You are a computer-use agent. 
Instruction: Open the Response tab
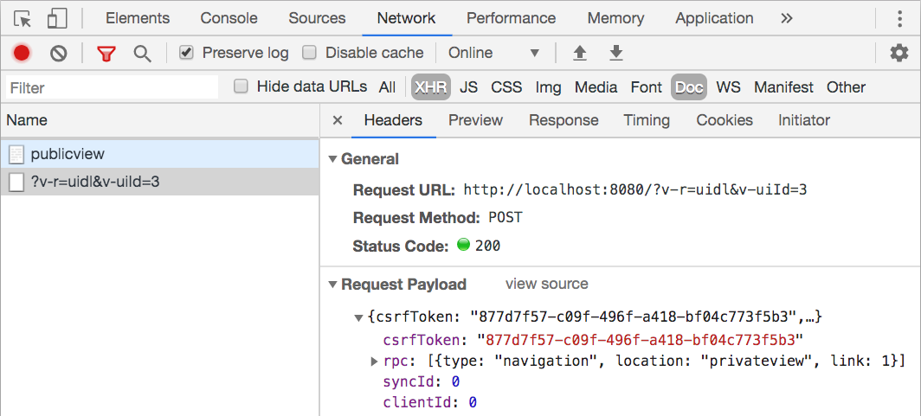(x=564, y=120)
